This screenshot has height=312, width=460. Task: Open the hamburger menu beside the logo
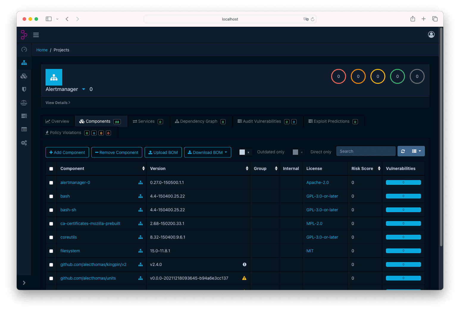pos(36,35)
